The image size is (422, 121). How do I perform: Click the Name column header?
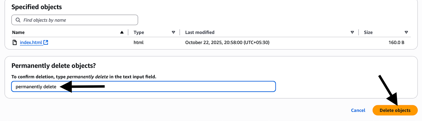18,32
